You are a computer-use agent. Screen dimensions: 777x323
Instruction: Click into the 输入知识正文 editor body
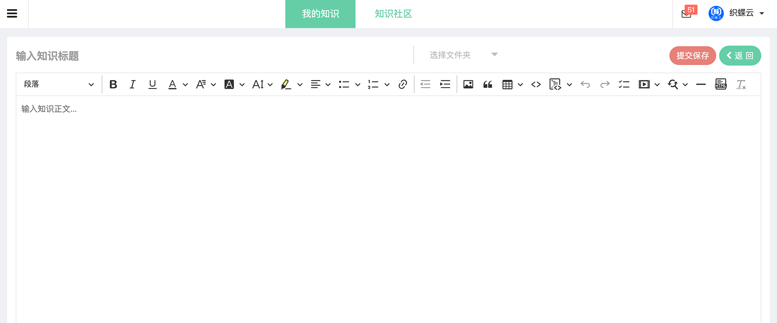(x=388, y=209)
